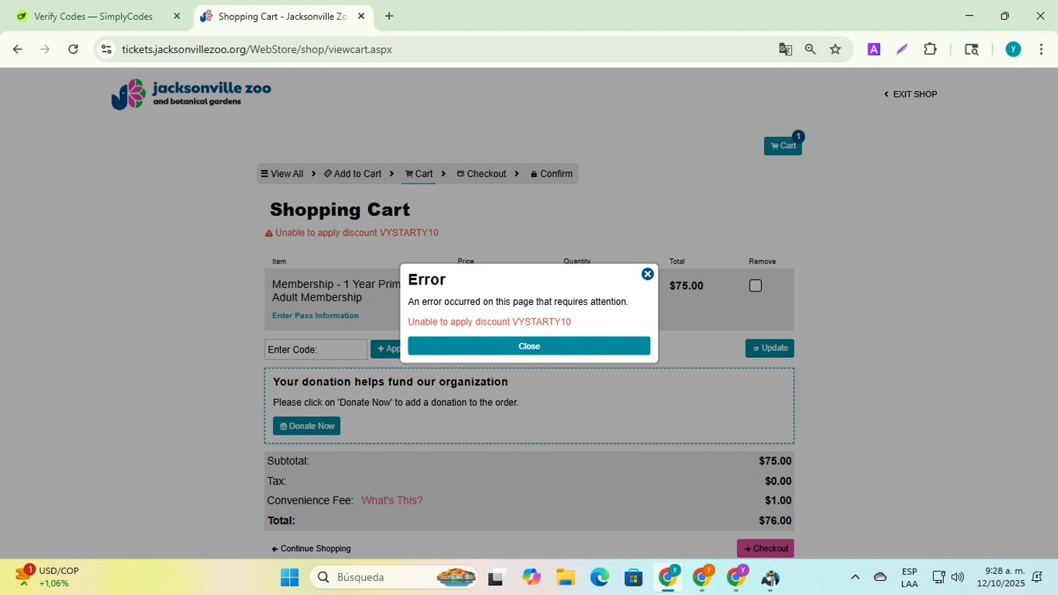Open the tab search side panel icon
The image size is (1058, 595).
tap(971, 49)
